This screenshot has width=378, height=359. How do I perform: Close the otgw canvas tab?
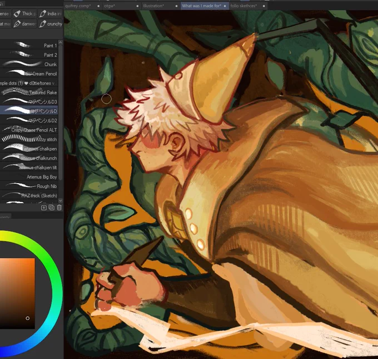tap(138, 6)
